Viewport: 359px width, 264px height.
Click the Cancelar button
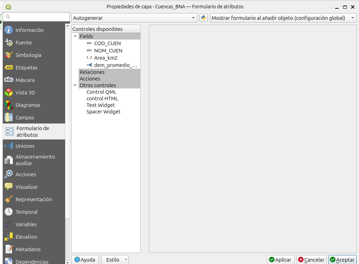click(311, 260)
